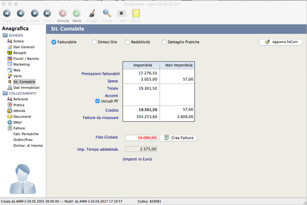Click the Aggiorna SitCont button
The width and height of the screenshot is (307, 205).
(281, 42)
